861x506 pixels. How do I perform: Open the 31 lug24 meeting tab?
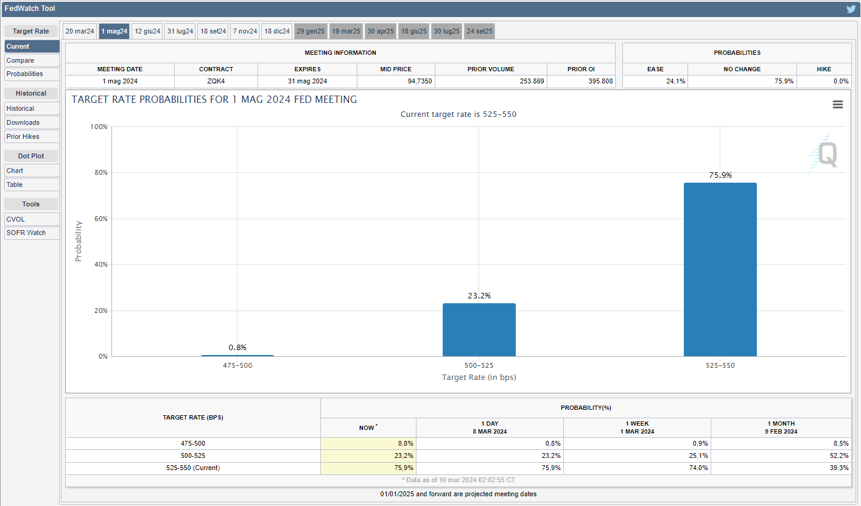click(180, 32)
